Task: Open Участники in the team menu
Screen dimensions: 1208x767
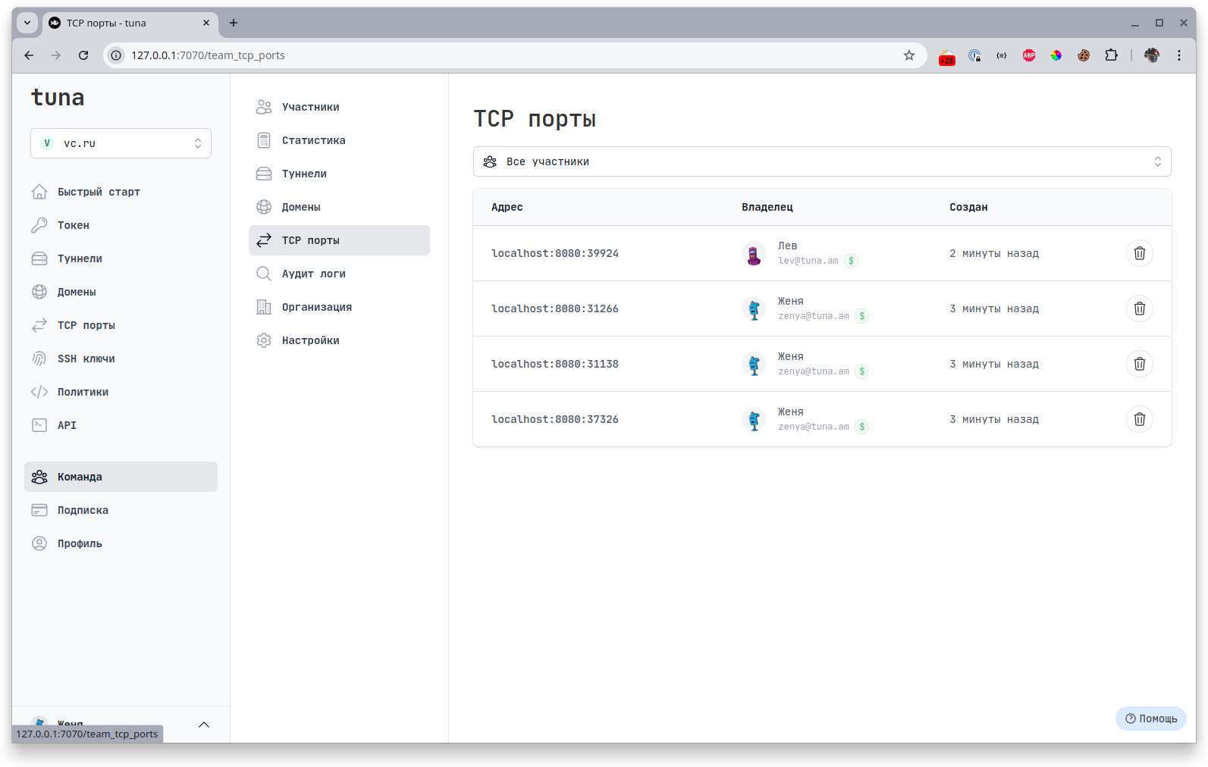Action: 339,107
